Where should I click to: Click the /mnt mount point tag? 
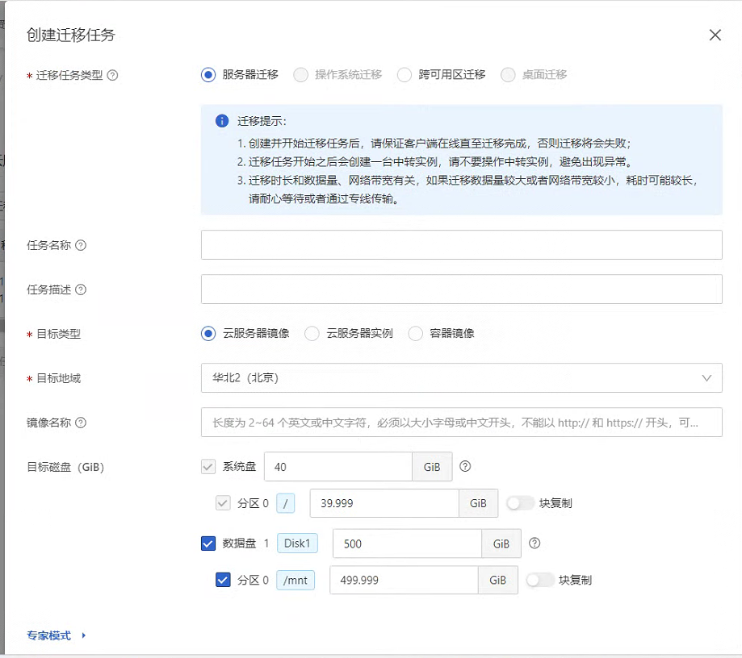[x=296, y=580]
